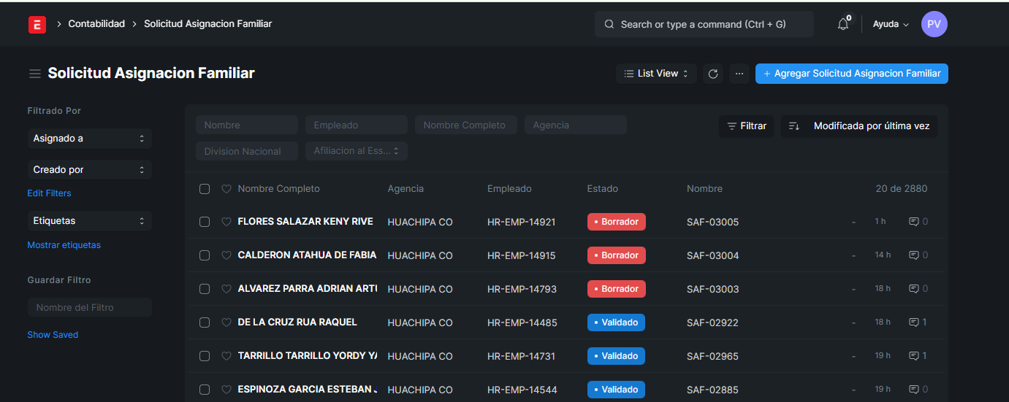Like the FLORES SALAZAR row heart icon
1009x402 pixels.
(226, 222)
